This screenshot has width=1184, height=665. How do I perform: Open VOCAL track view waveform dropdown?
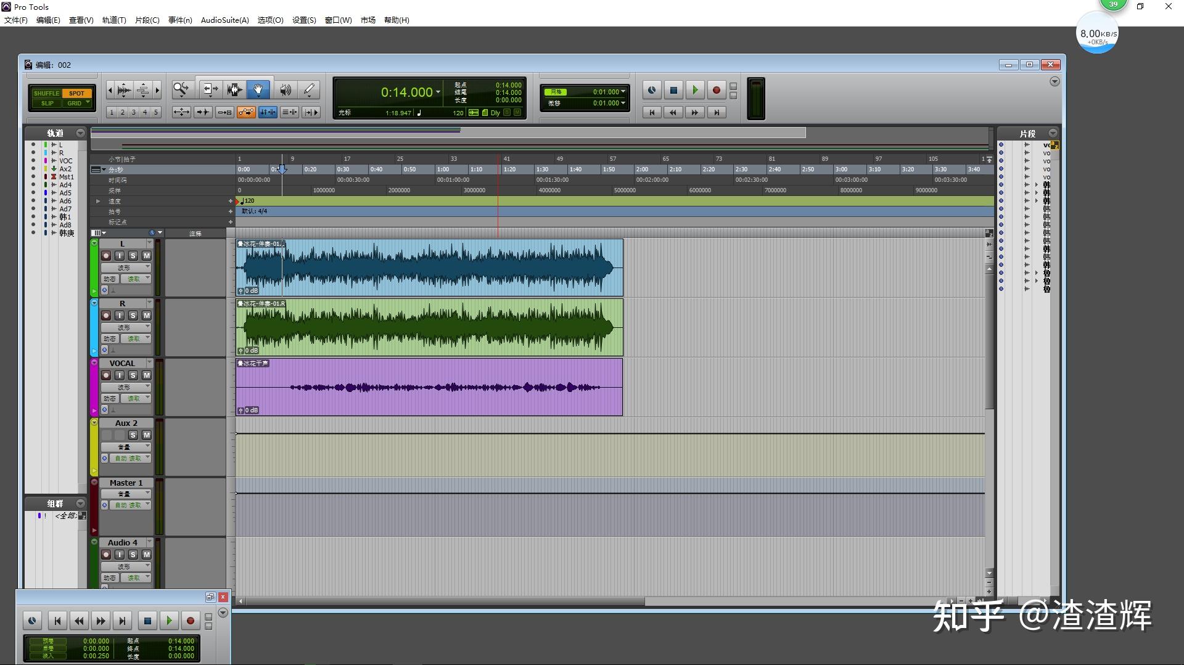pos(126,388)
